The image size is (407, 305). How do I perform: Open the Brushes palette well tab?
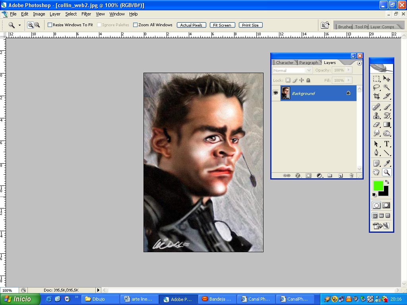point(345,27)
